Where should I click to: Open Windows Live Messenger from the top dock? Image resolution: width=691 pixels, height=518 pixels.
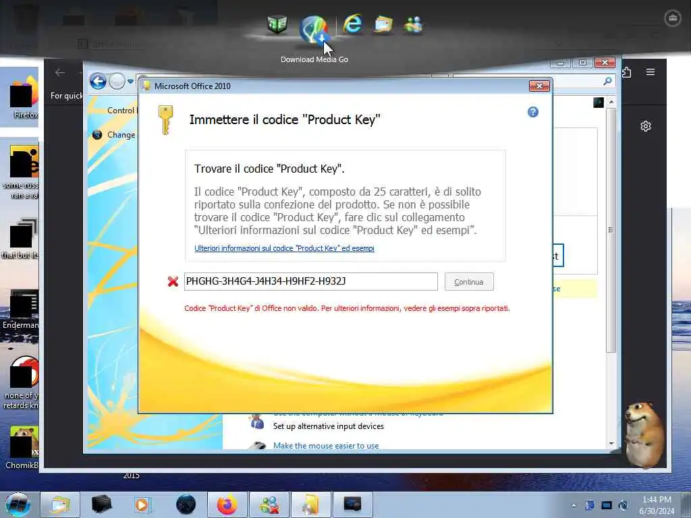point(414,25)
